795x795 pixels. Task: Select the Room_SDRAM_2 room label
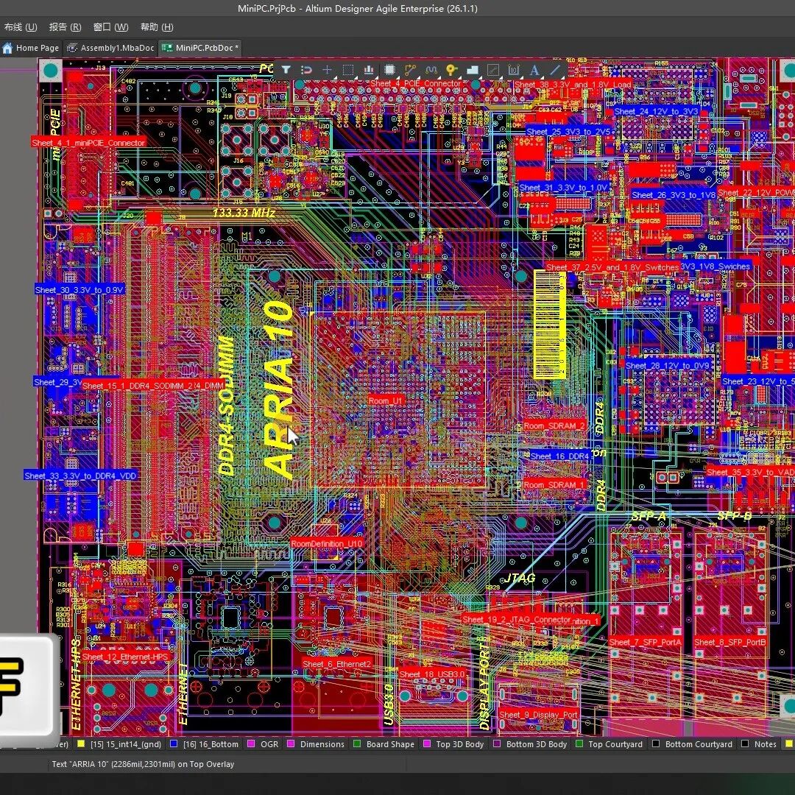point(554,426)
